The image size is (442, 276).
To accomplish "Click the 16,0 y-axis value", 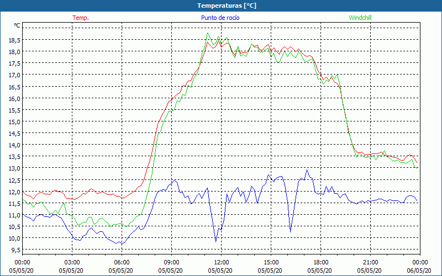I will (14, 99).
